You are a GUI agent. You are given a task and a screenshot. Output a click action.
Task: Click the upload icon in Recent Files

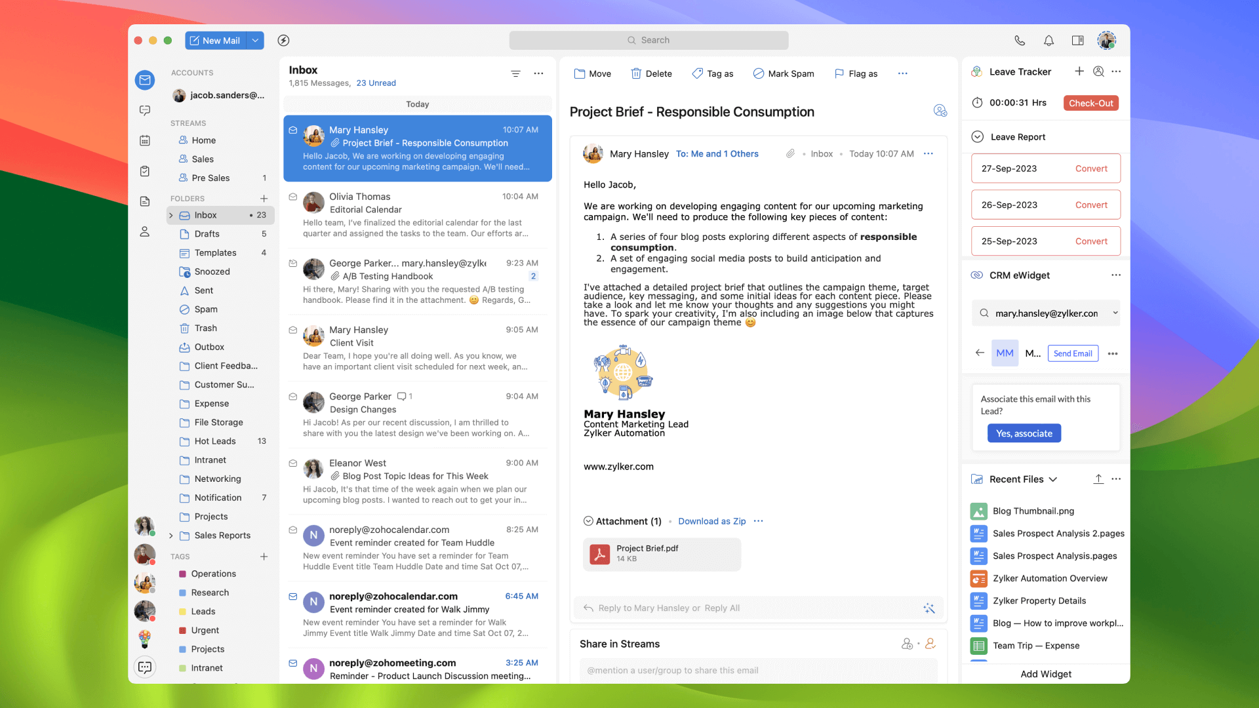click(1098, 479)
